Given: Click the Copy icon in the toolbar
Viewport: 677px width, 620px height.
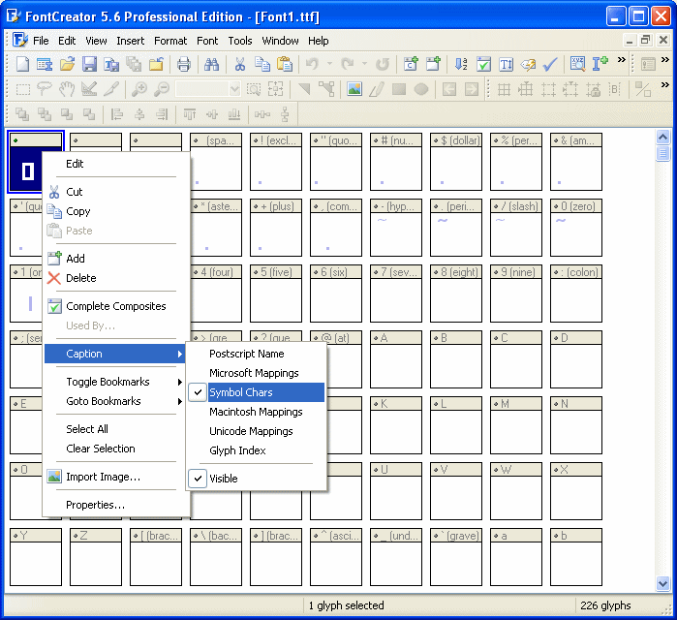Looking at the screenshot, I should pyautogui.click(x=262, y=64).
